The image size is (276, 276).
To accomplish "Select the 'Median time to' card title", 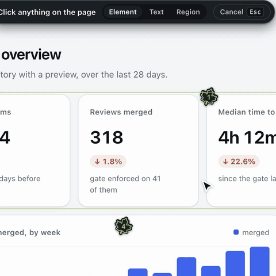I will pyautogui.click(x=247, y=112).
